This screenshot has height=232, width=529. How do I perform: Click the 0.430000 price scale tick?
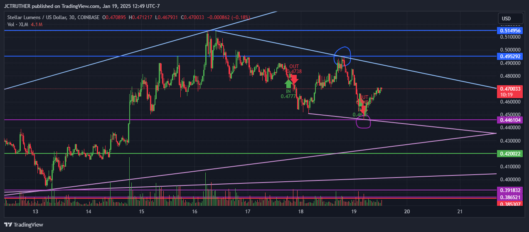510,141
